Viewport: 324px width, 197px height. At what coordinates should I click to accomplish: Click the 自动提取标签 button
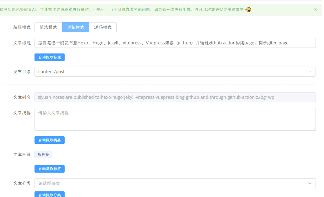(49, 169)
